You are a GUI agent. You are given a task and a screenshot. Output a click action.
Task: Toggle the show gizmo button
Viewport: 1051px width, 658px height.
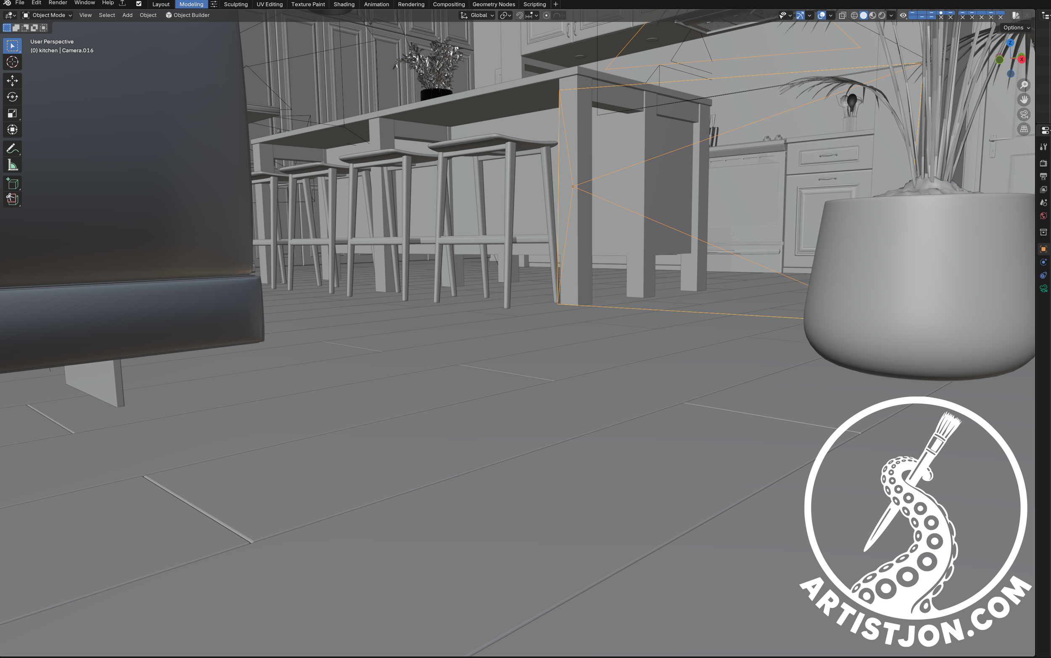(x=800, y=15)
